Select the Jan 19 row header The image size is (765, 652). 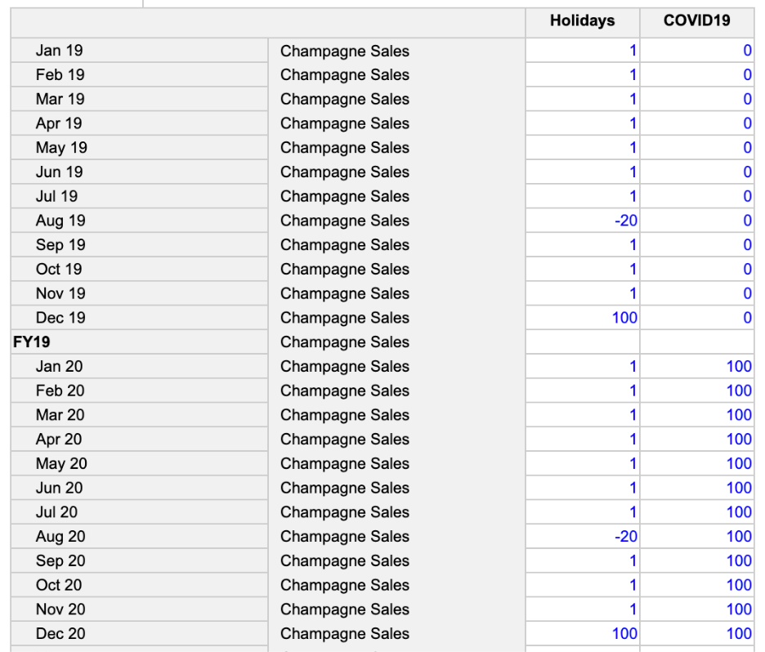pos(140,50)
